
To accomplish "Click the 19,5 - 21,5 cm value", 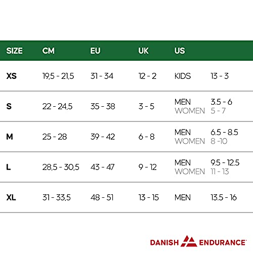I will click(58, 76).
